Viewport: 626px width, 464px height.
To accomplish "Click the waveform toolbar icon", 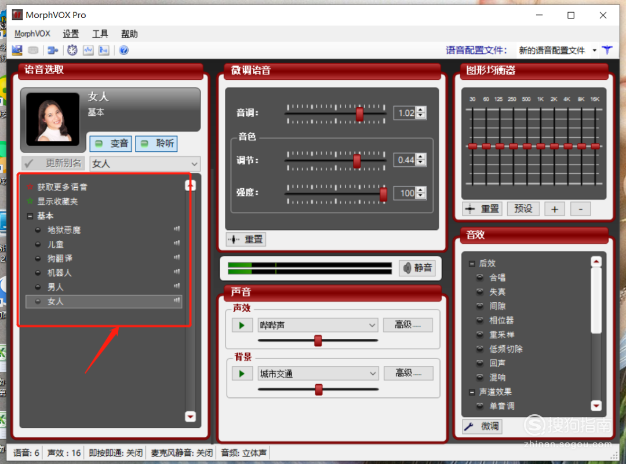I will click(88, 50).
